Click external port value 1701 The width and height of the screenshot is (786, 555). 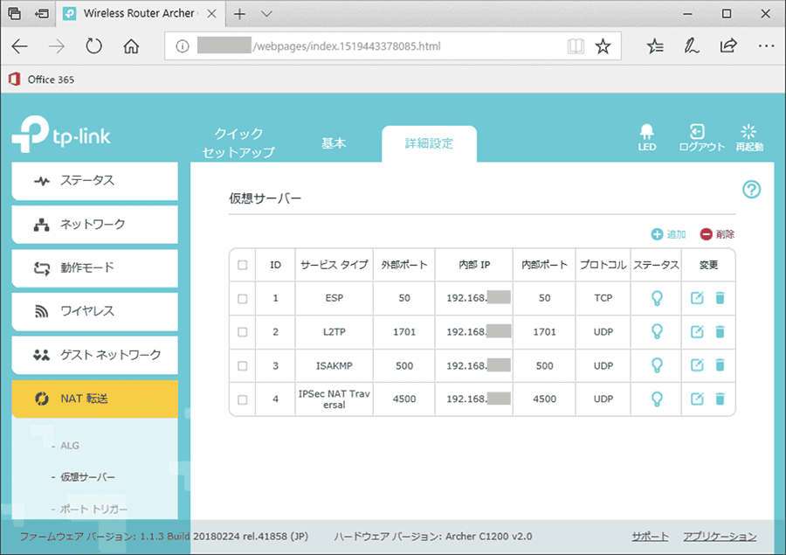coord(404,332)
